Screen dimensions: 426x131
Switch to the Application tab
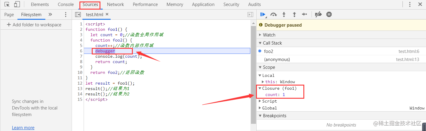click(x=203, y=4)
